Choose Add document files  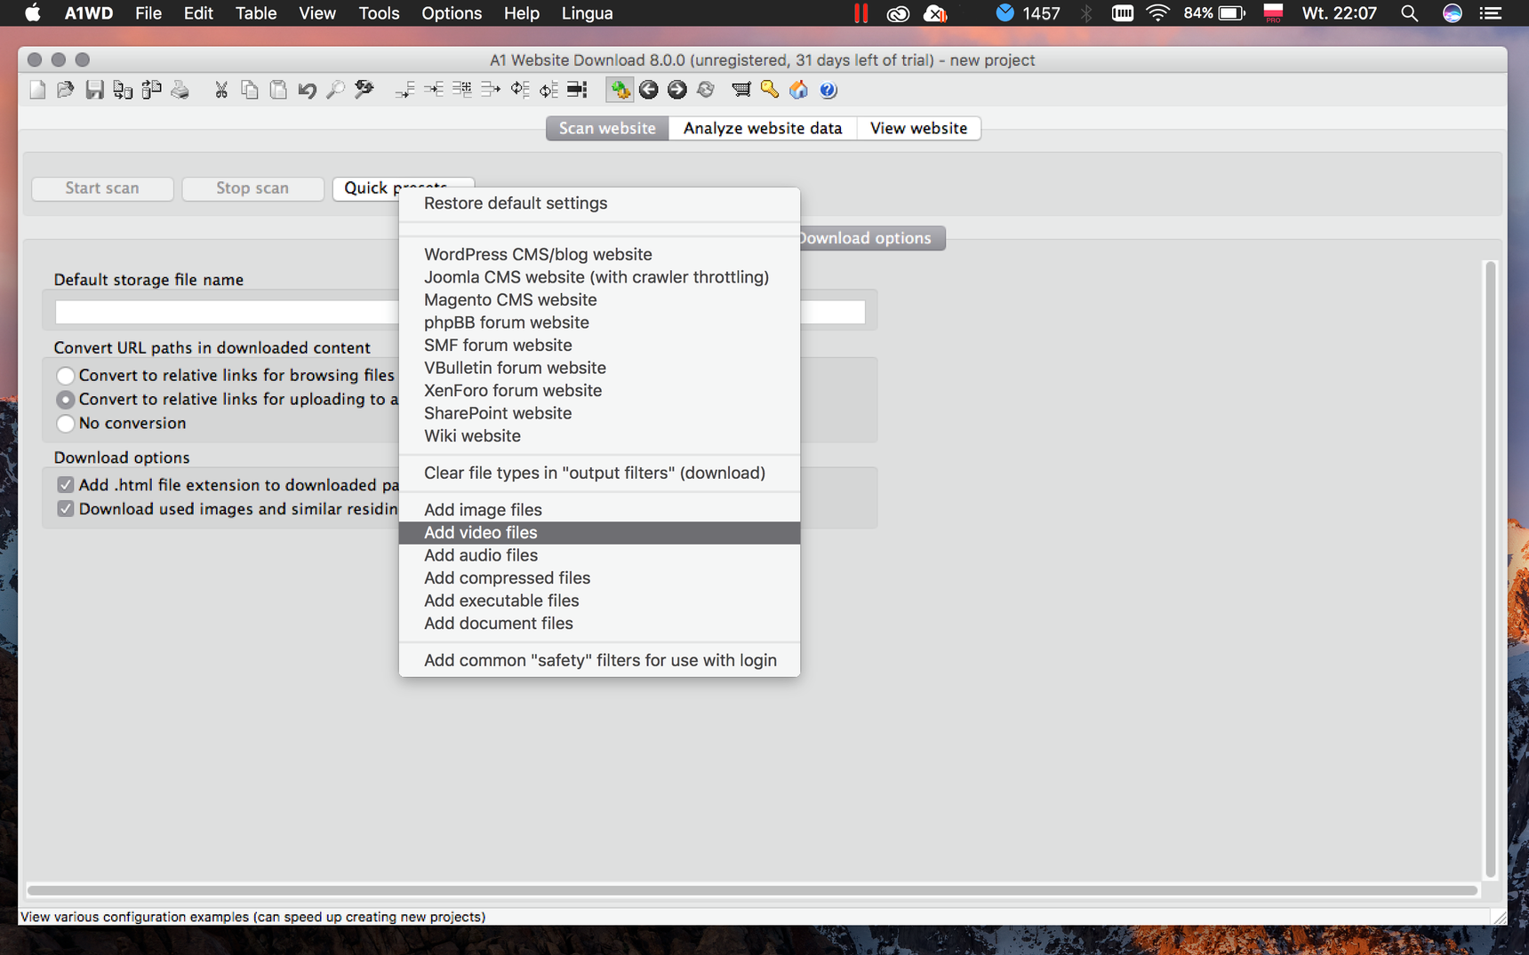point(599,624)
